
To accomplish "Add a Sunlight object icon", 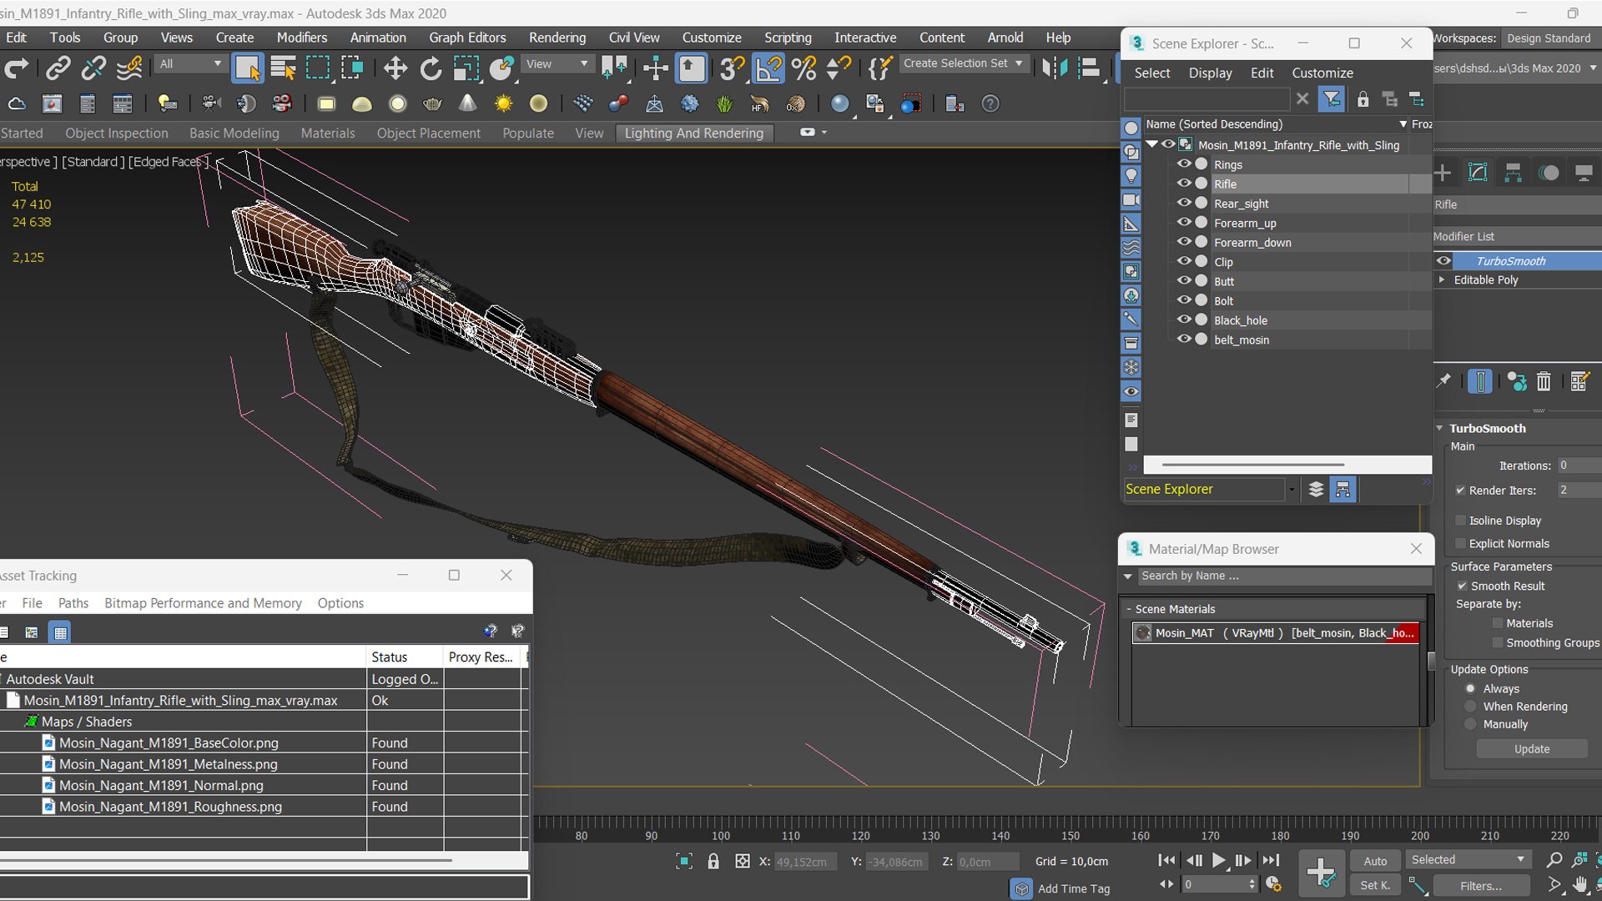I will click(x=503, y=103).
